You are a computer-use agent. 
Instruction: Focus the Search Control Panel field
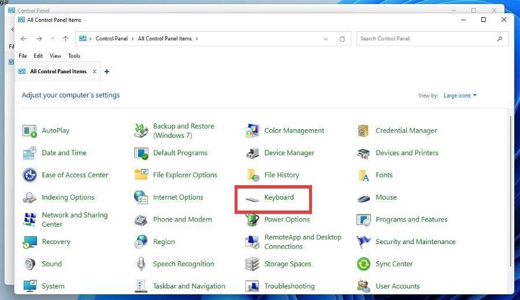coord(432,39)
